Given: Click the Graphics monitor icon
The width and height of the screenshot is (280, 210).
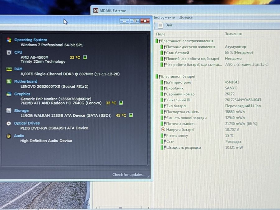Looking at the screenshot, I should coord(9,94).
